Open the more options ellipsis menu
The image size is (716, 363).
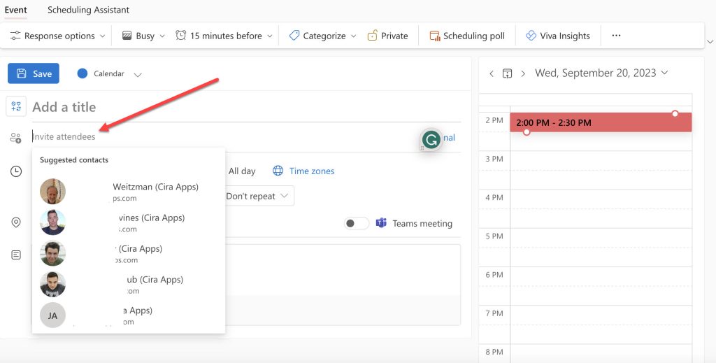point(616,36)
